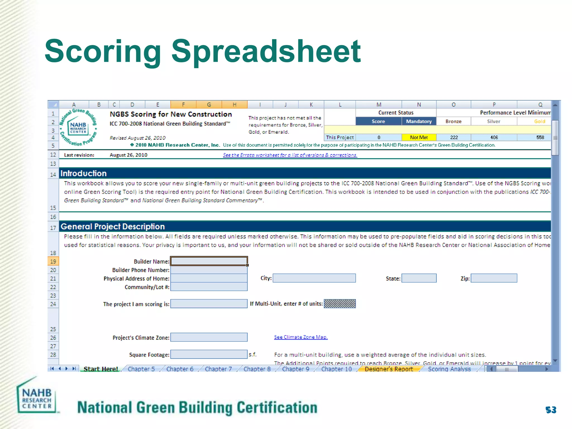Click vertical scrollbar down arrow
The image size is (572, 429).
pos(555,361)
